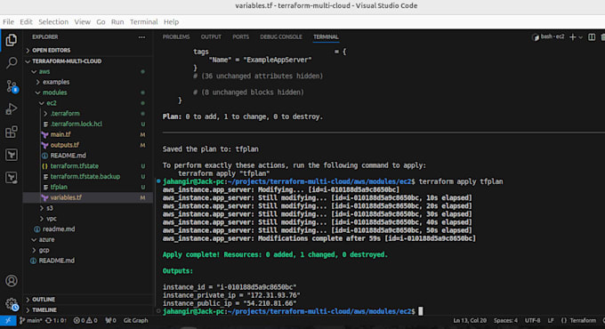Open .terraform.lock.hcl file
This screenshot has height=329, width=605.
pyautogui.click(x=76, y=124)
